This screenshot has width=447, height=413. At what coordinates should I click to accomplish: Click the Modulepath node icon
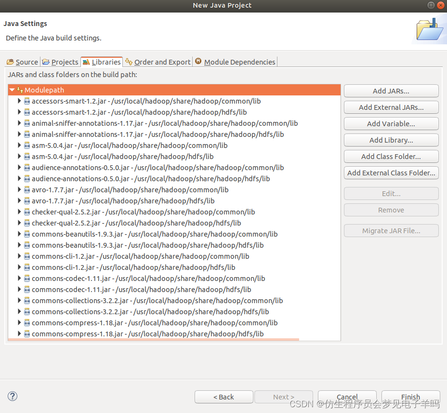pyautogui.click(x=20, y=90)
